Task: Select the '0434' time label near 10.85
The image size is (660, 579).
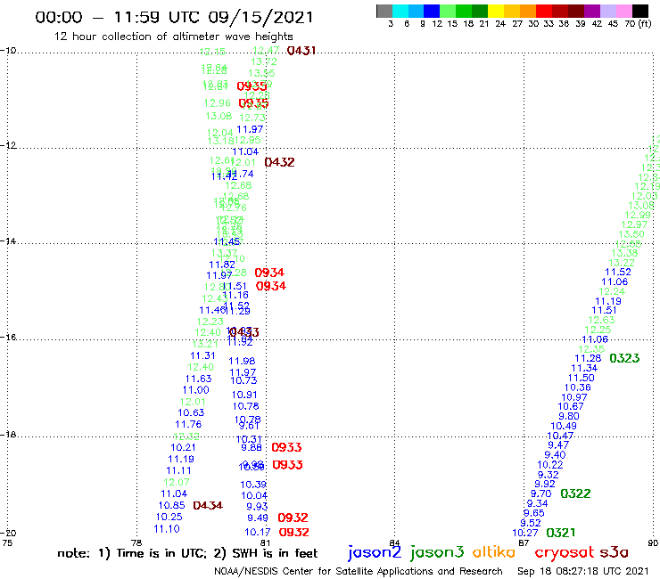Action: point(208,505)
